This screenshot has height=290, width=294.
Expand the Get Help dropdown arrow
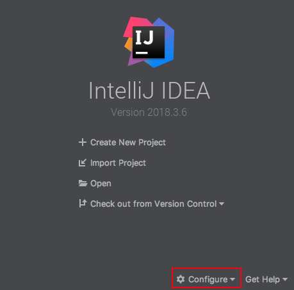(x=285, y=279)
